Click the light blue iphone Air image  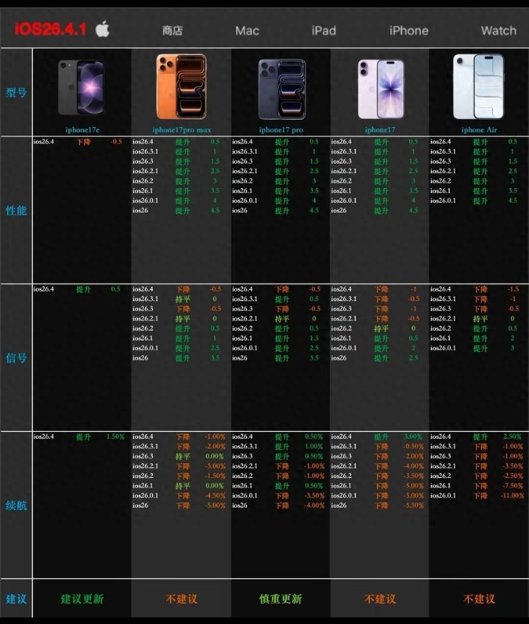pyautogui.click(x=478, y=87)
